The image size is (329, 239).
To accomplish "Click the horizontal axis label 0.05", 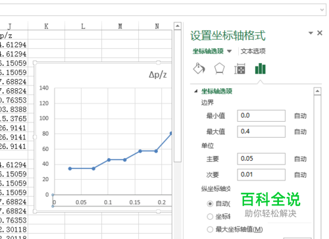I will 81,202.
